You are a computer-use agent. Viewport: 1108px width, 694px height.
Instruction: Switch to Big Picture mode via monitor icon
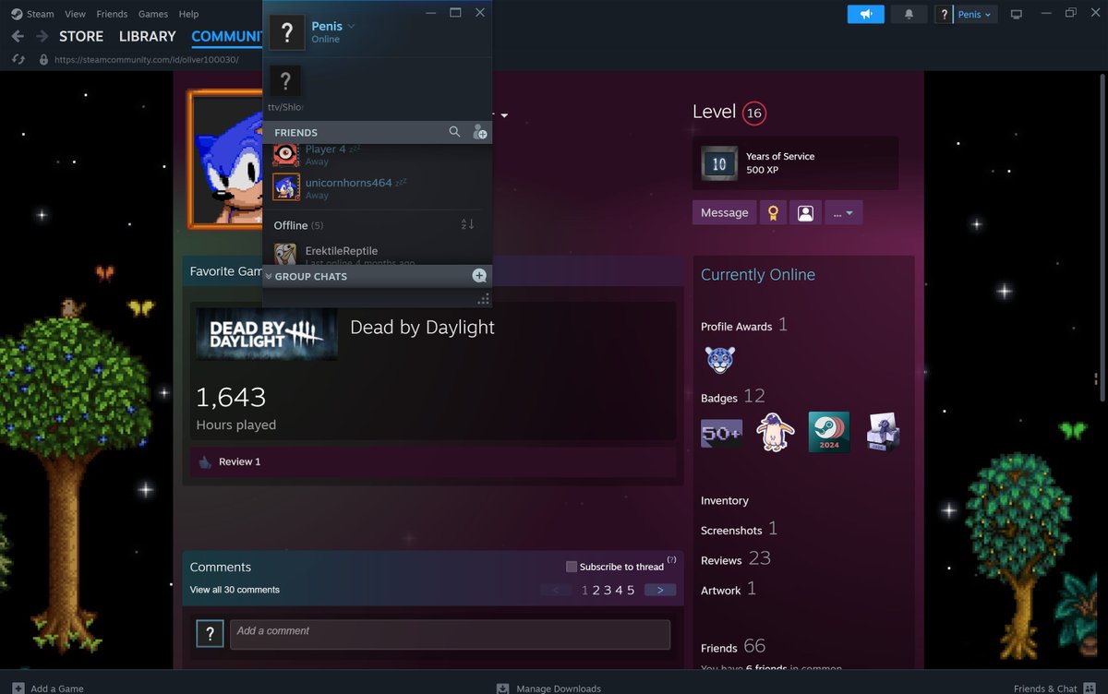tap(1017, 14)
